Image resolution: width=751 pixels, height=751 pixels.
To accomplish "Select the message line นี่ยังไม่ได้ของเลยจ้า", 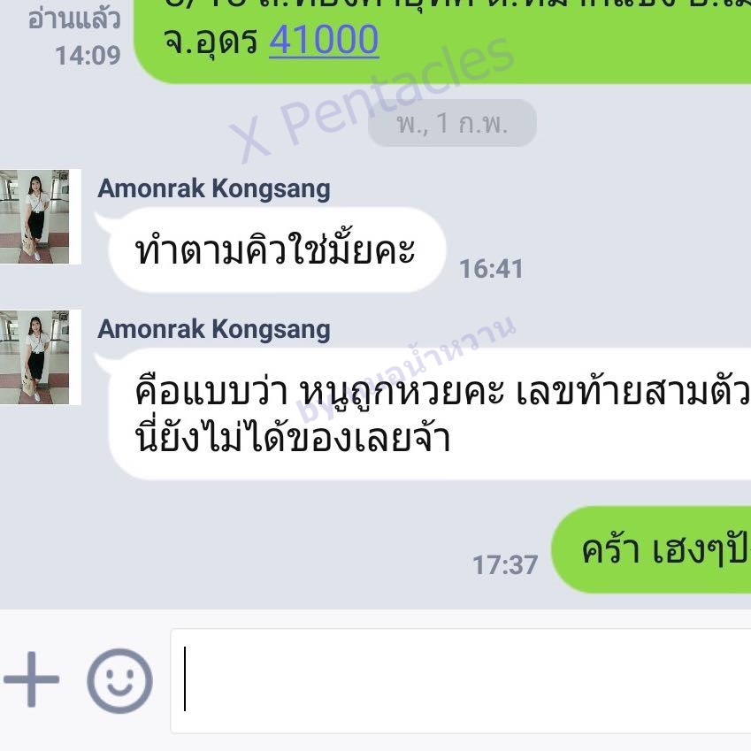I will pyautogui.click(x=293, y=437).
